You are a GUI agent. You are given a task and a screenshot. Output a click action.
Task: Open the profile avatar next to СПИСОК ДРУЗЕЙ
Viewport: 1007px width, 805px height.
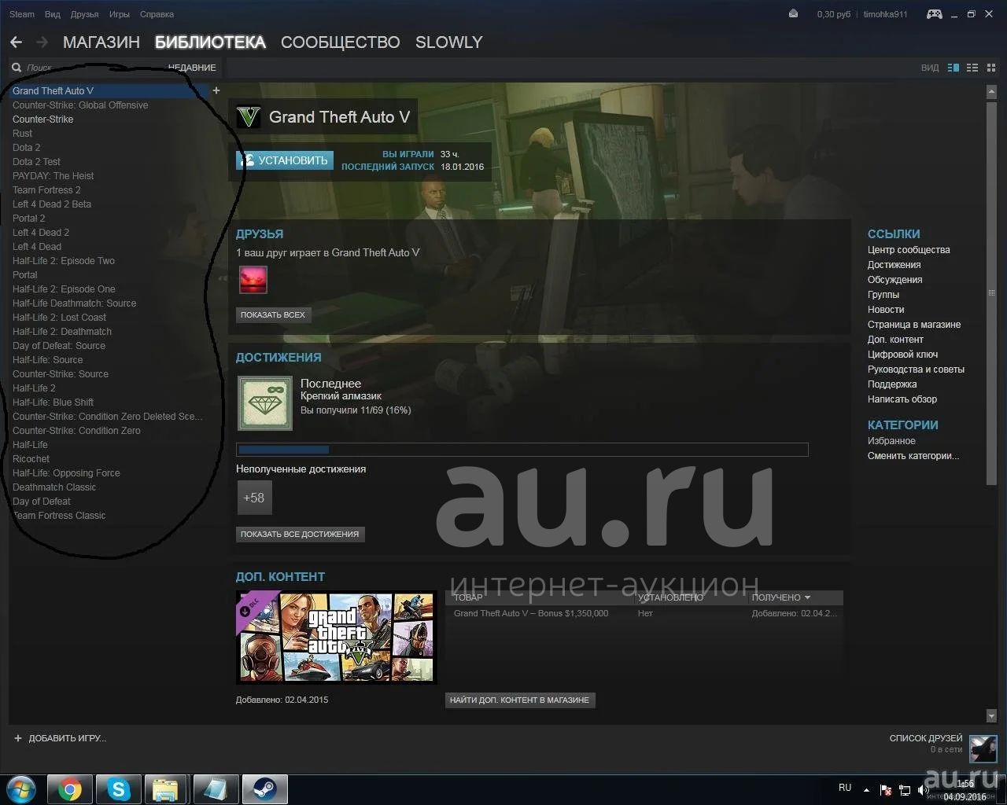pos(983,749)
